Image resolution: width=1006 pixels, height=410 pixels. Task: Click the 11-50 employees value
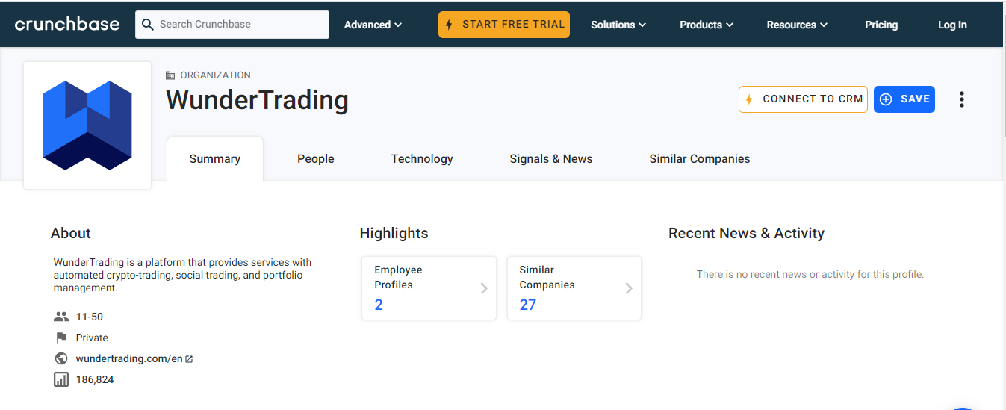tap(90, 317)
